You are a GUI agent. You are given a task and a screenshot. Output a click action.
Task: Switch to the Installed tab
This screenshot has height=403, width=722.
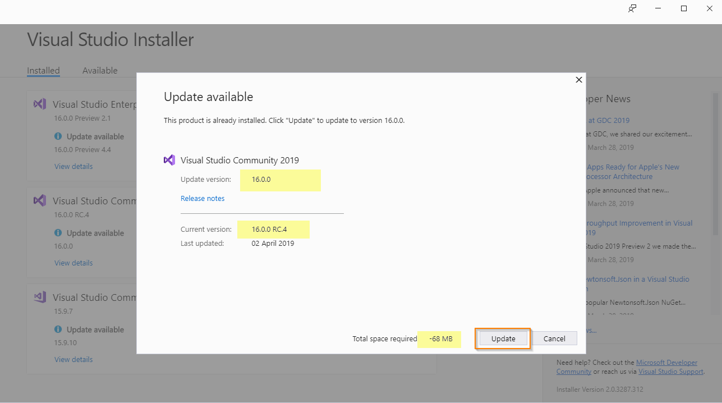point(43,71)
